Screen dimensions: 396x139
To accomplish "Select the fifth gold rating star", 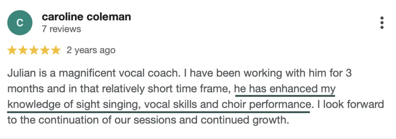I will tap(56, 51).
